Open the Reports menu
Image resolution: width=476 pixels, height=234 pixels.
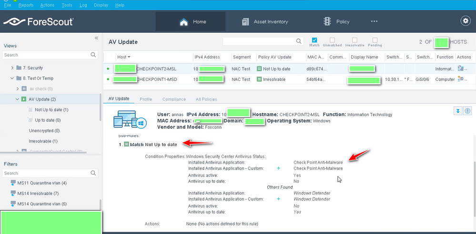click(x=26, y=5)
